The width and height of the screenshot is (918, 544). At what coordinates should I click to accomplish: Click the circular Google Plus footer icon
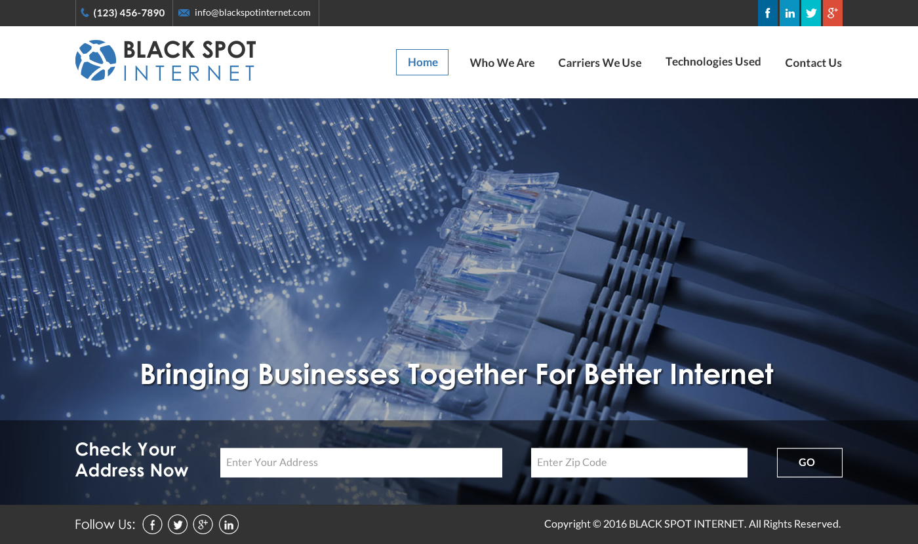tap(203, 524)
